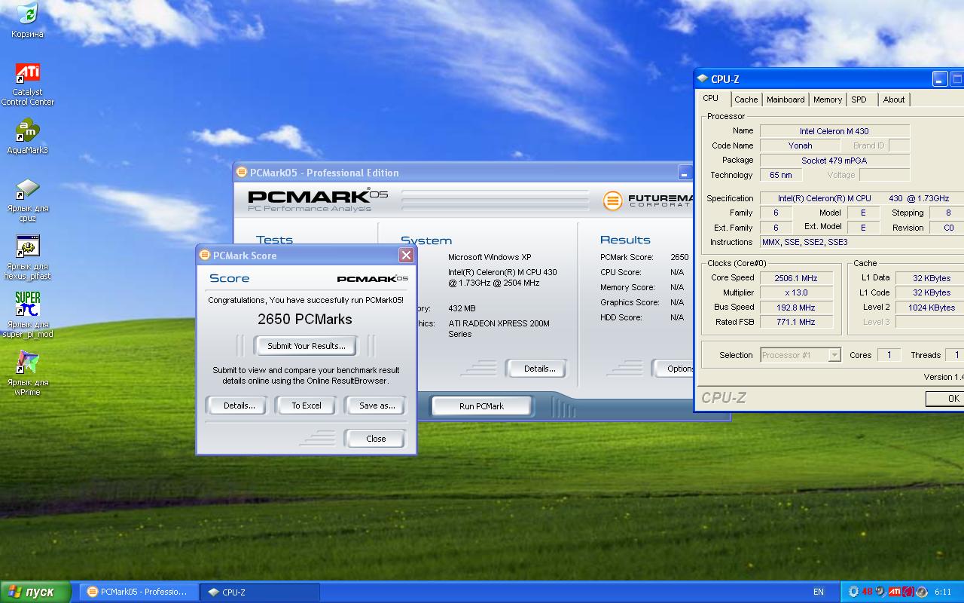Viewport: 964px width, 603px height.
Task: Click the x 13.0 multiplier value
Action: 796,292
